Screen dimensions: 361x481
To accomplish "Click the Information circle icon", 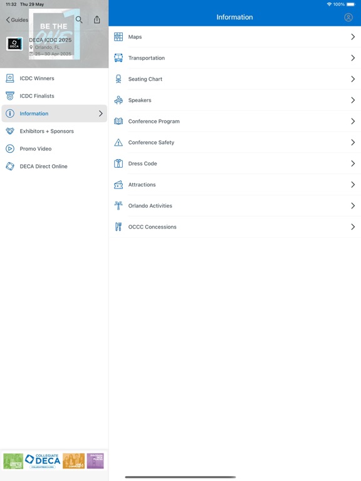I will pyautogui.click(x=10, y=113).
